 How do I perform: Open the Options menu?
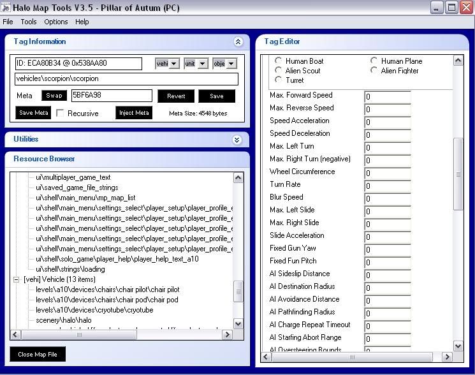tap(55, 22)
